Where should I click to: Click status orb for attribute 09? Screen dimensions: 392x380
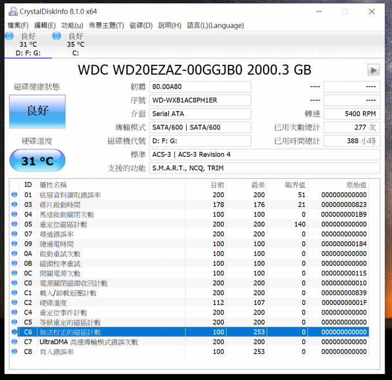click(x=14, y=243)
